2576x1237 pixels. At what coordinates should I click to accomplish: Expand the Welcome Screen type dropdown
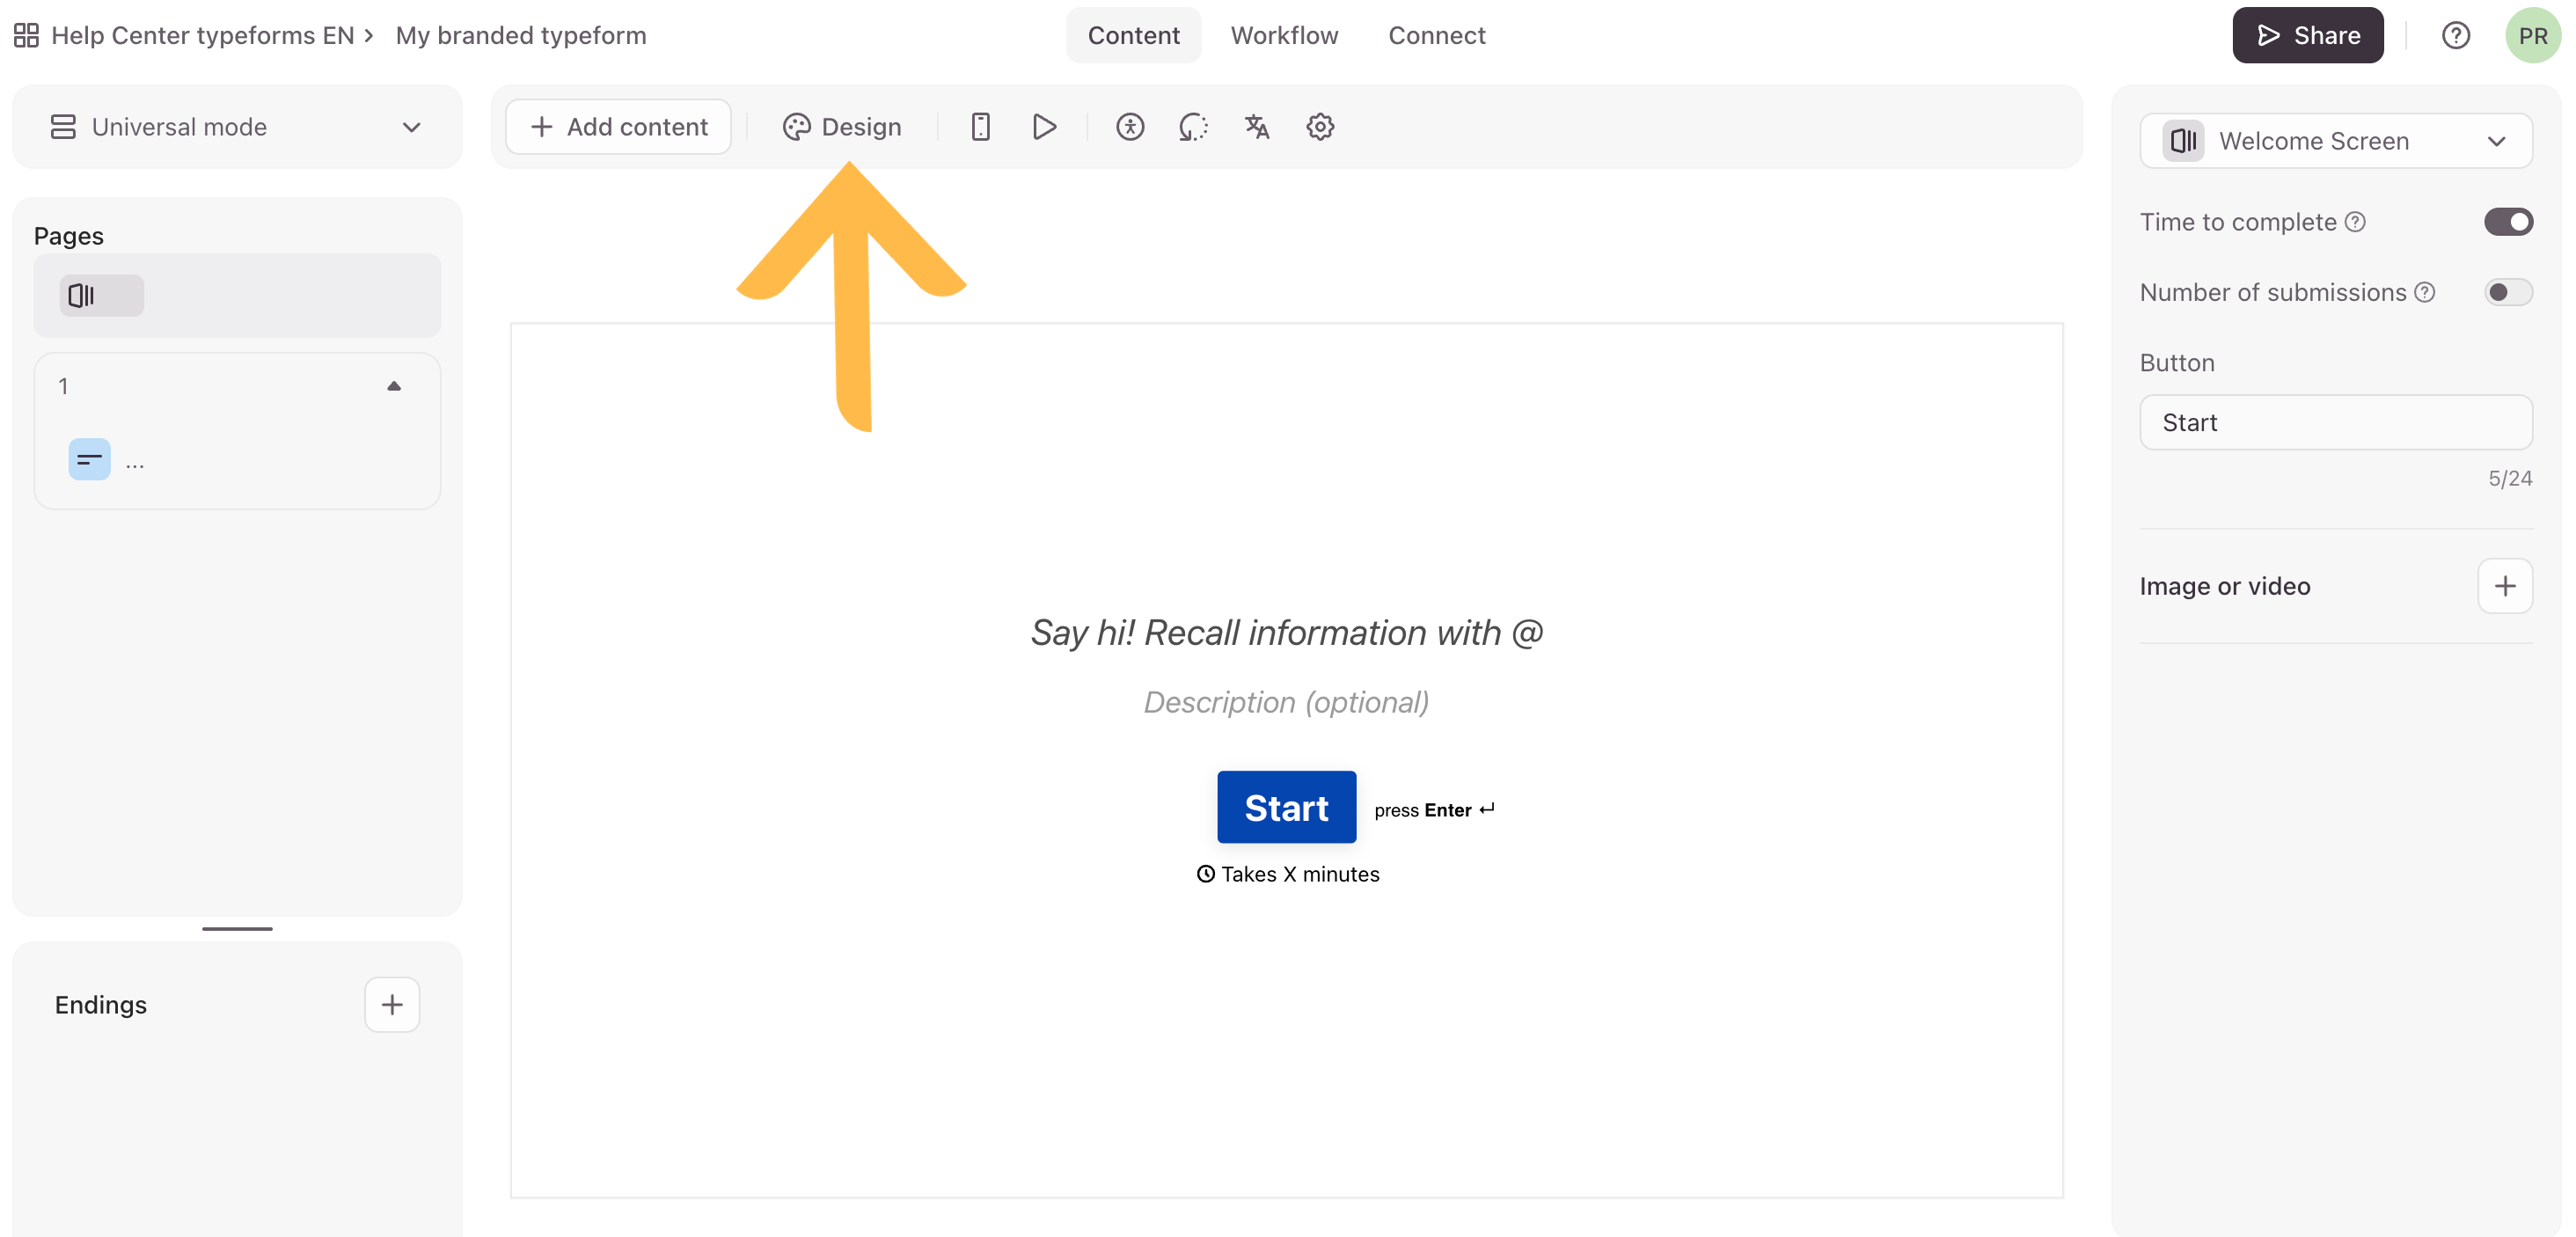click(2335, 141)
